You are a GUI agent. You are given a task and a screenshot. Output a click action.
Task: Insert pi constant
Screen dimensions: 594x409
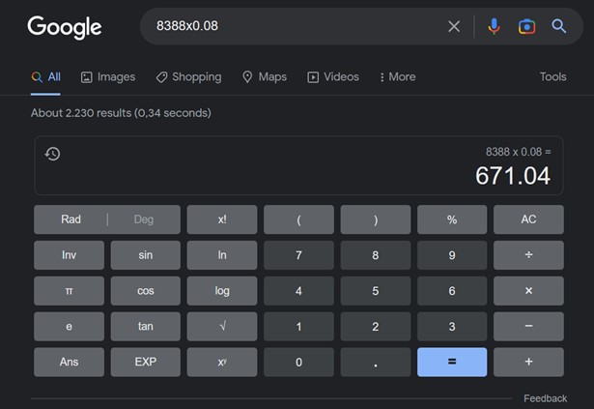(x=69, y=291)
